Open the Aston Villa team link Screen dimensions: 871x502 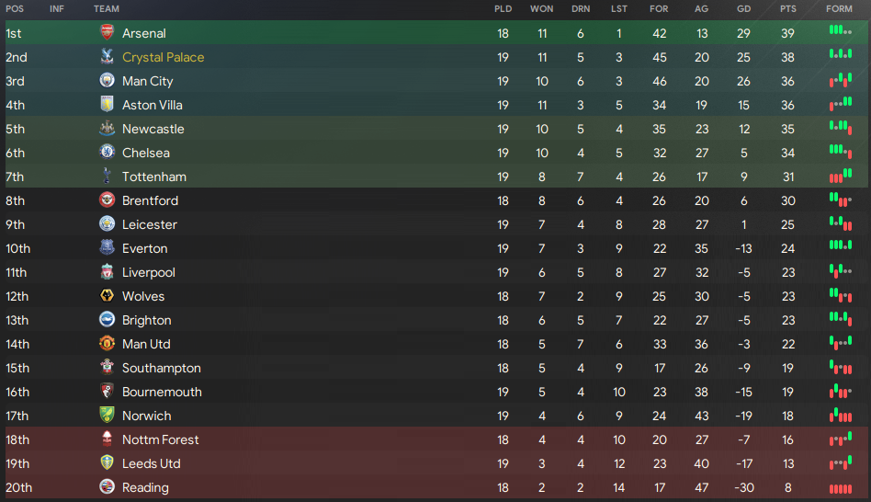point(153,105)
